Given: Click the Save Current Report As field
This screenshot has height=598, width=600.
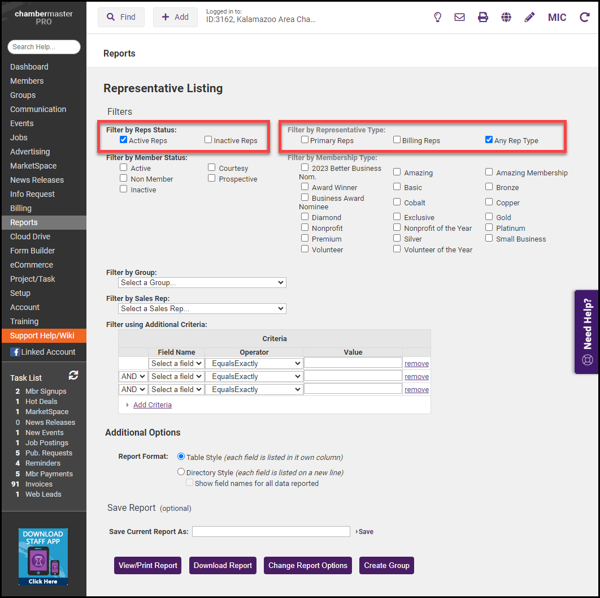Looking at the screenshot, I should tap(271, 531).
